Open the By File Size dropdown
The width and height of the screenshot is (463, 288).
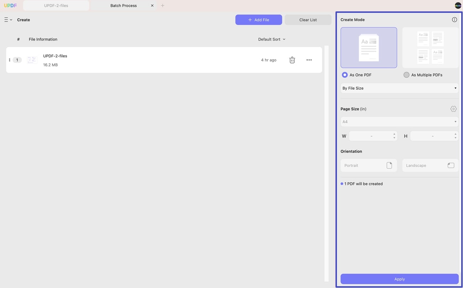(x=400, y=88)
